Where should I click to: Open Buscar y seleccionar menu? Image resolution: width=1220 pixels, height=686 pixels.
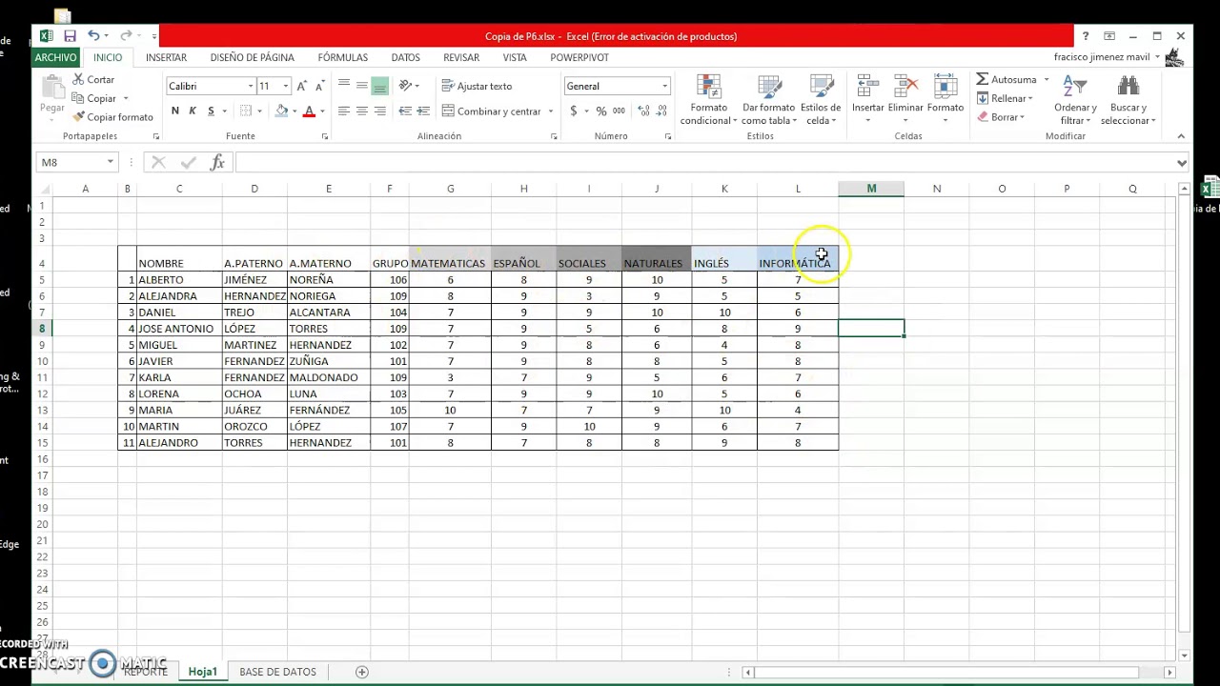(x=1128, y=99)
